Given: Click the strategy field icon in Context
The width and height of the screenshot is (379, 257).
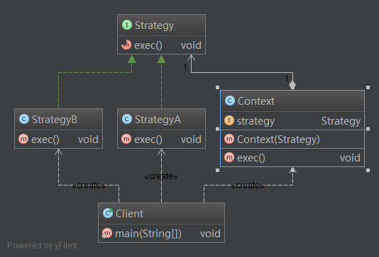Looking at the screenshot, I should point(229,120).
